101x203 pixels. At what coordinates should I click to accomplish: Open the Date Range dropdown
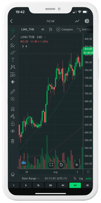(x=31, y=178)
